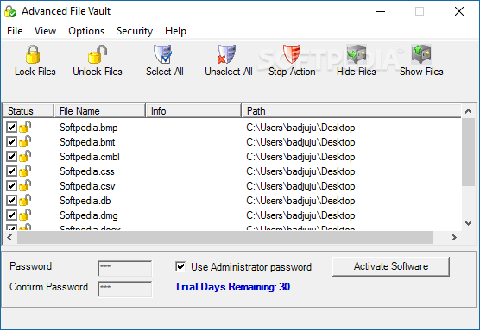Click the Lock Files padlock icon
The image size is (480, 330).
pos(33,54)
